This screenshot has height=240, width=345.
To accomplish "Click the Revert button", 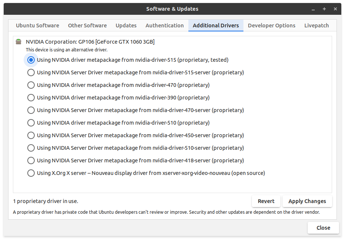I will (x=266, y=201).
